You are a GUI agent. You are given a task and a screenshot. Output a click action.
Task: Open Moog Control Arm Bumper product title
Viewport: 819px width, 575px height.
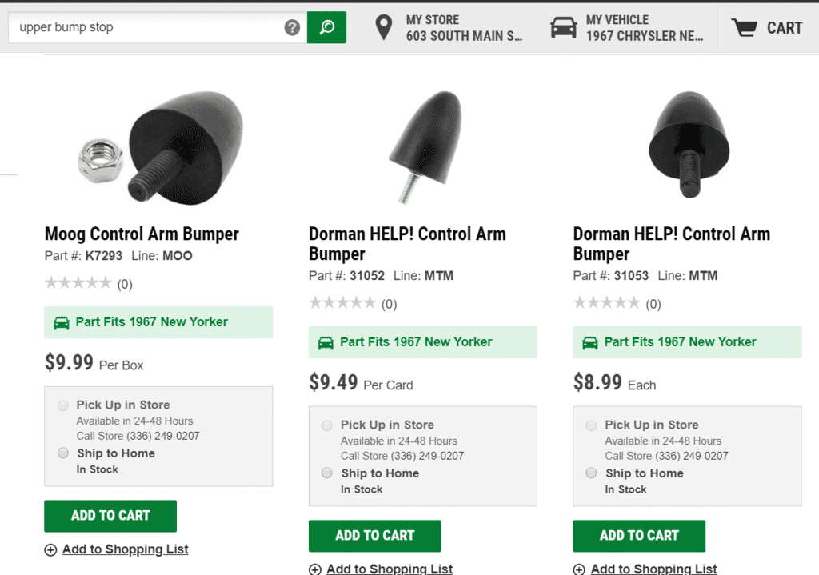pos(142,234)
